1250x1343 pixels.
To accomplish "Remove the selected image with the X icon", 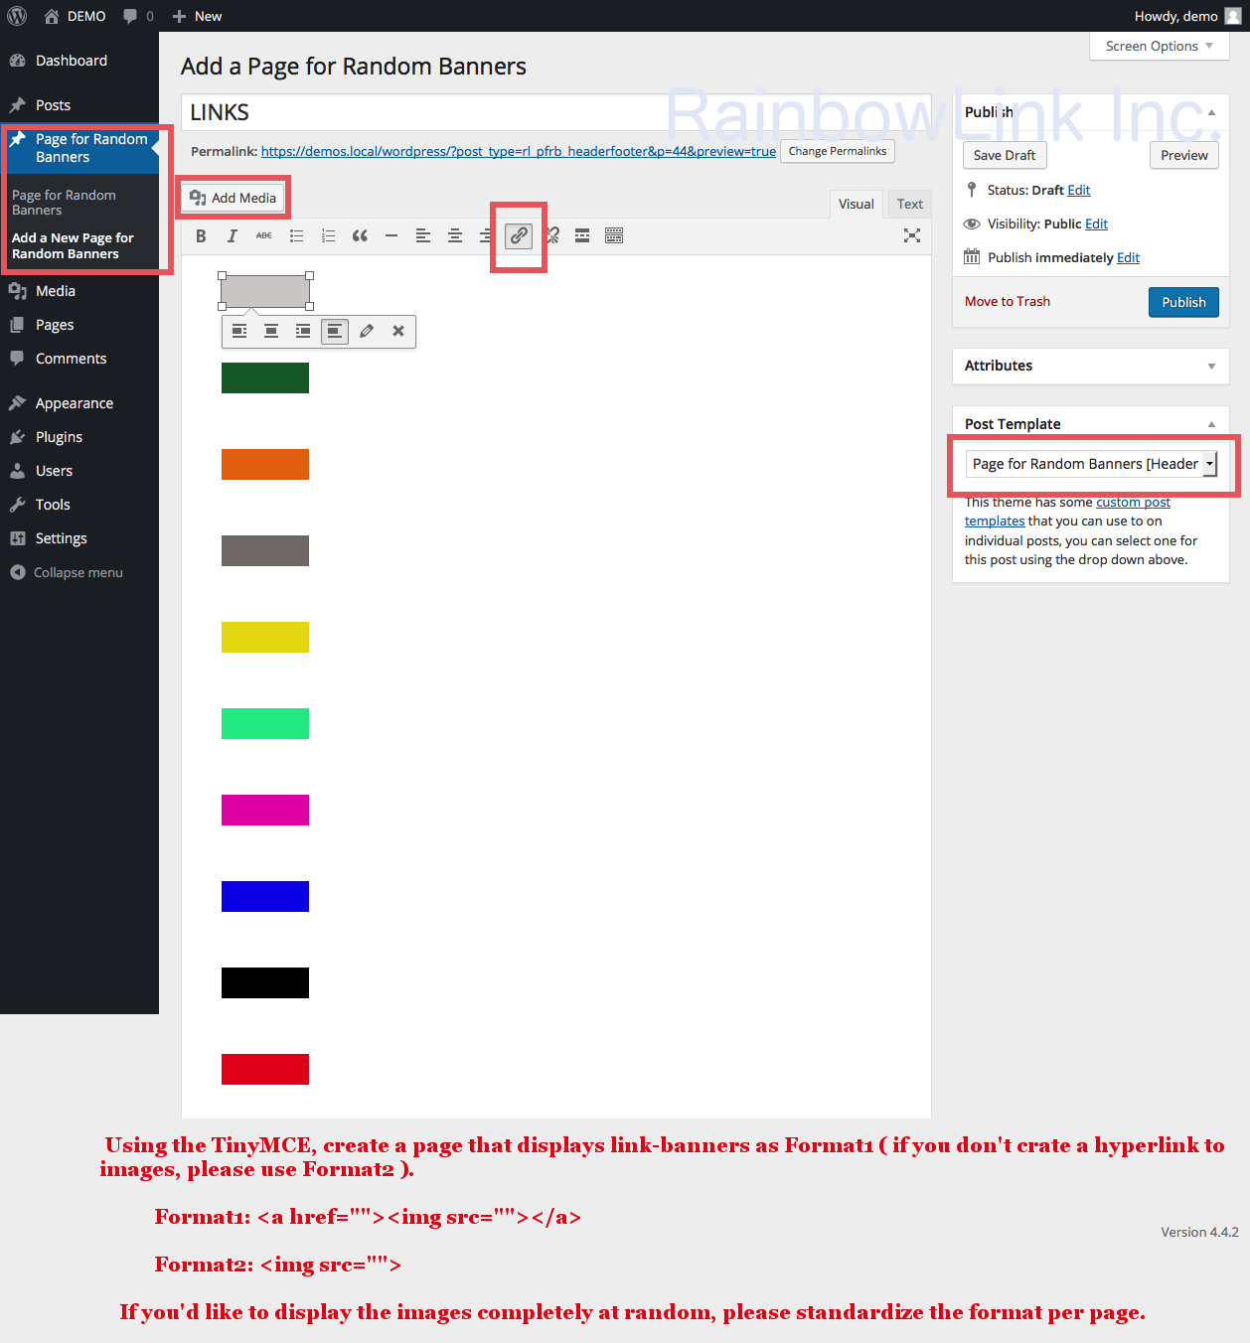I will 398,331.
